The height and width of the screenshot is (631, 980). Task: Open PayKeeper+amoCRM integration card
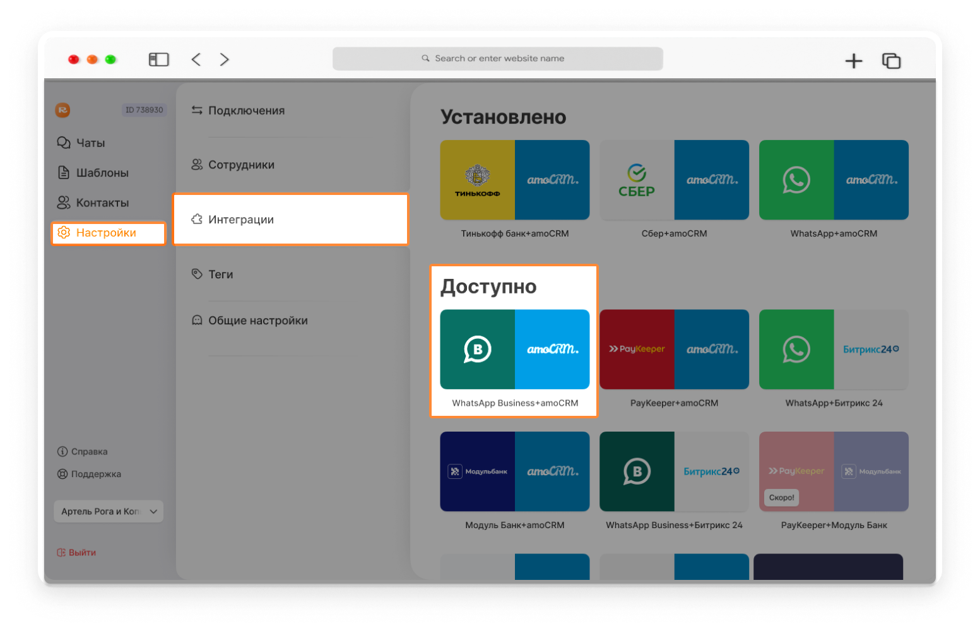point(674,349)
